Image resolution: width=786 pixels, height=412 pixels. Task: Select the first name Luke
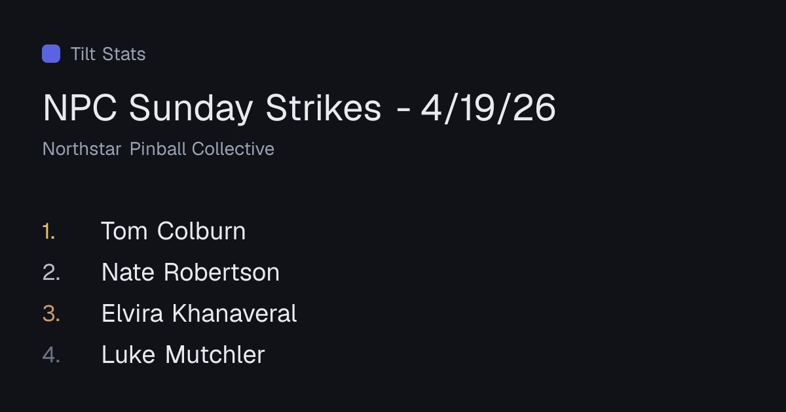pyautogui.click(x=128, y=354)
